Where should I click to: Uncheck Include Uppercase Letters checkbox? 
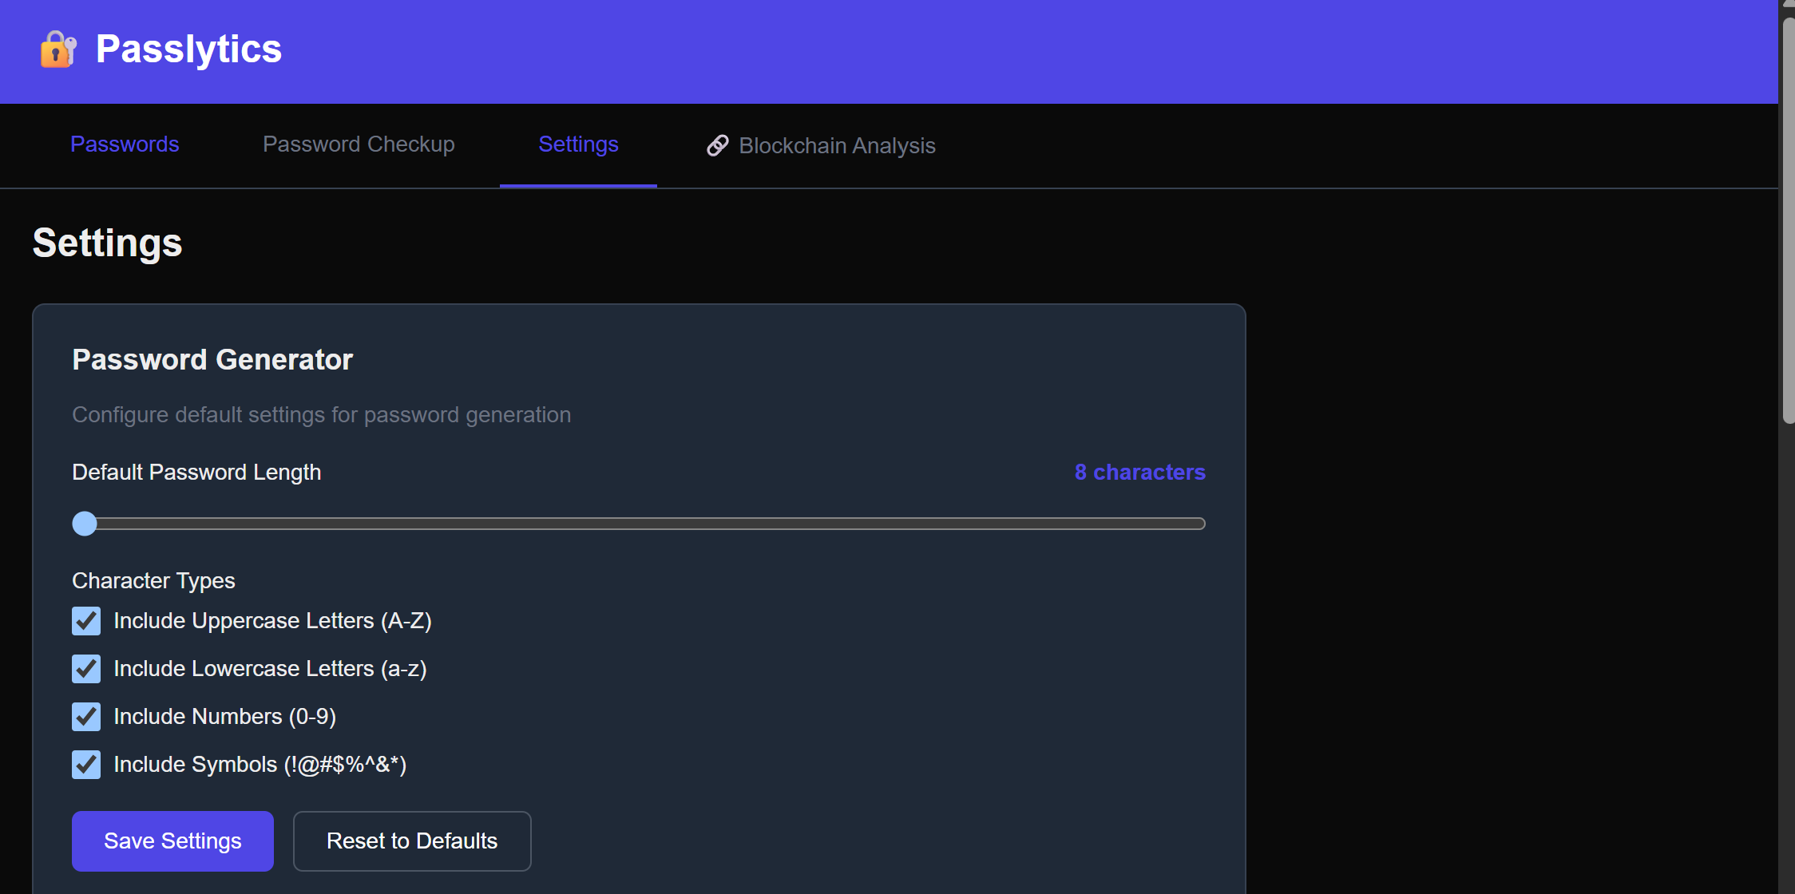click(x=86, y=621)
